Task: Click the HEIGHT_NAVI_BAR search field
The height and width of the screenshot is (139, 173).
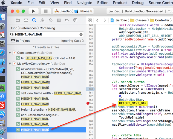Action: click(47, 34)
